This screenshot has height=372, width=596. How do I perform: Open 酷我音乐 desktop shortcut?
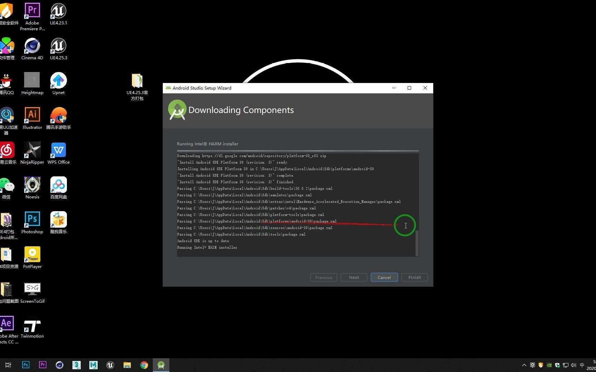pos(58,223)
